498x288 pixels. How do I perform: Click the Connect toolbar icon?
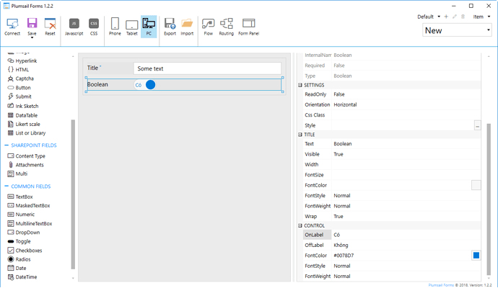pyautogui.click(x=12, y=27)
